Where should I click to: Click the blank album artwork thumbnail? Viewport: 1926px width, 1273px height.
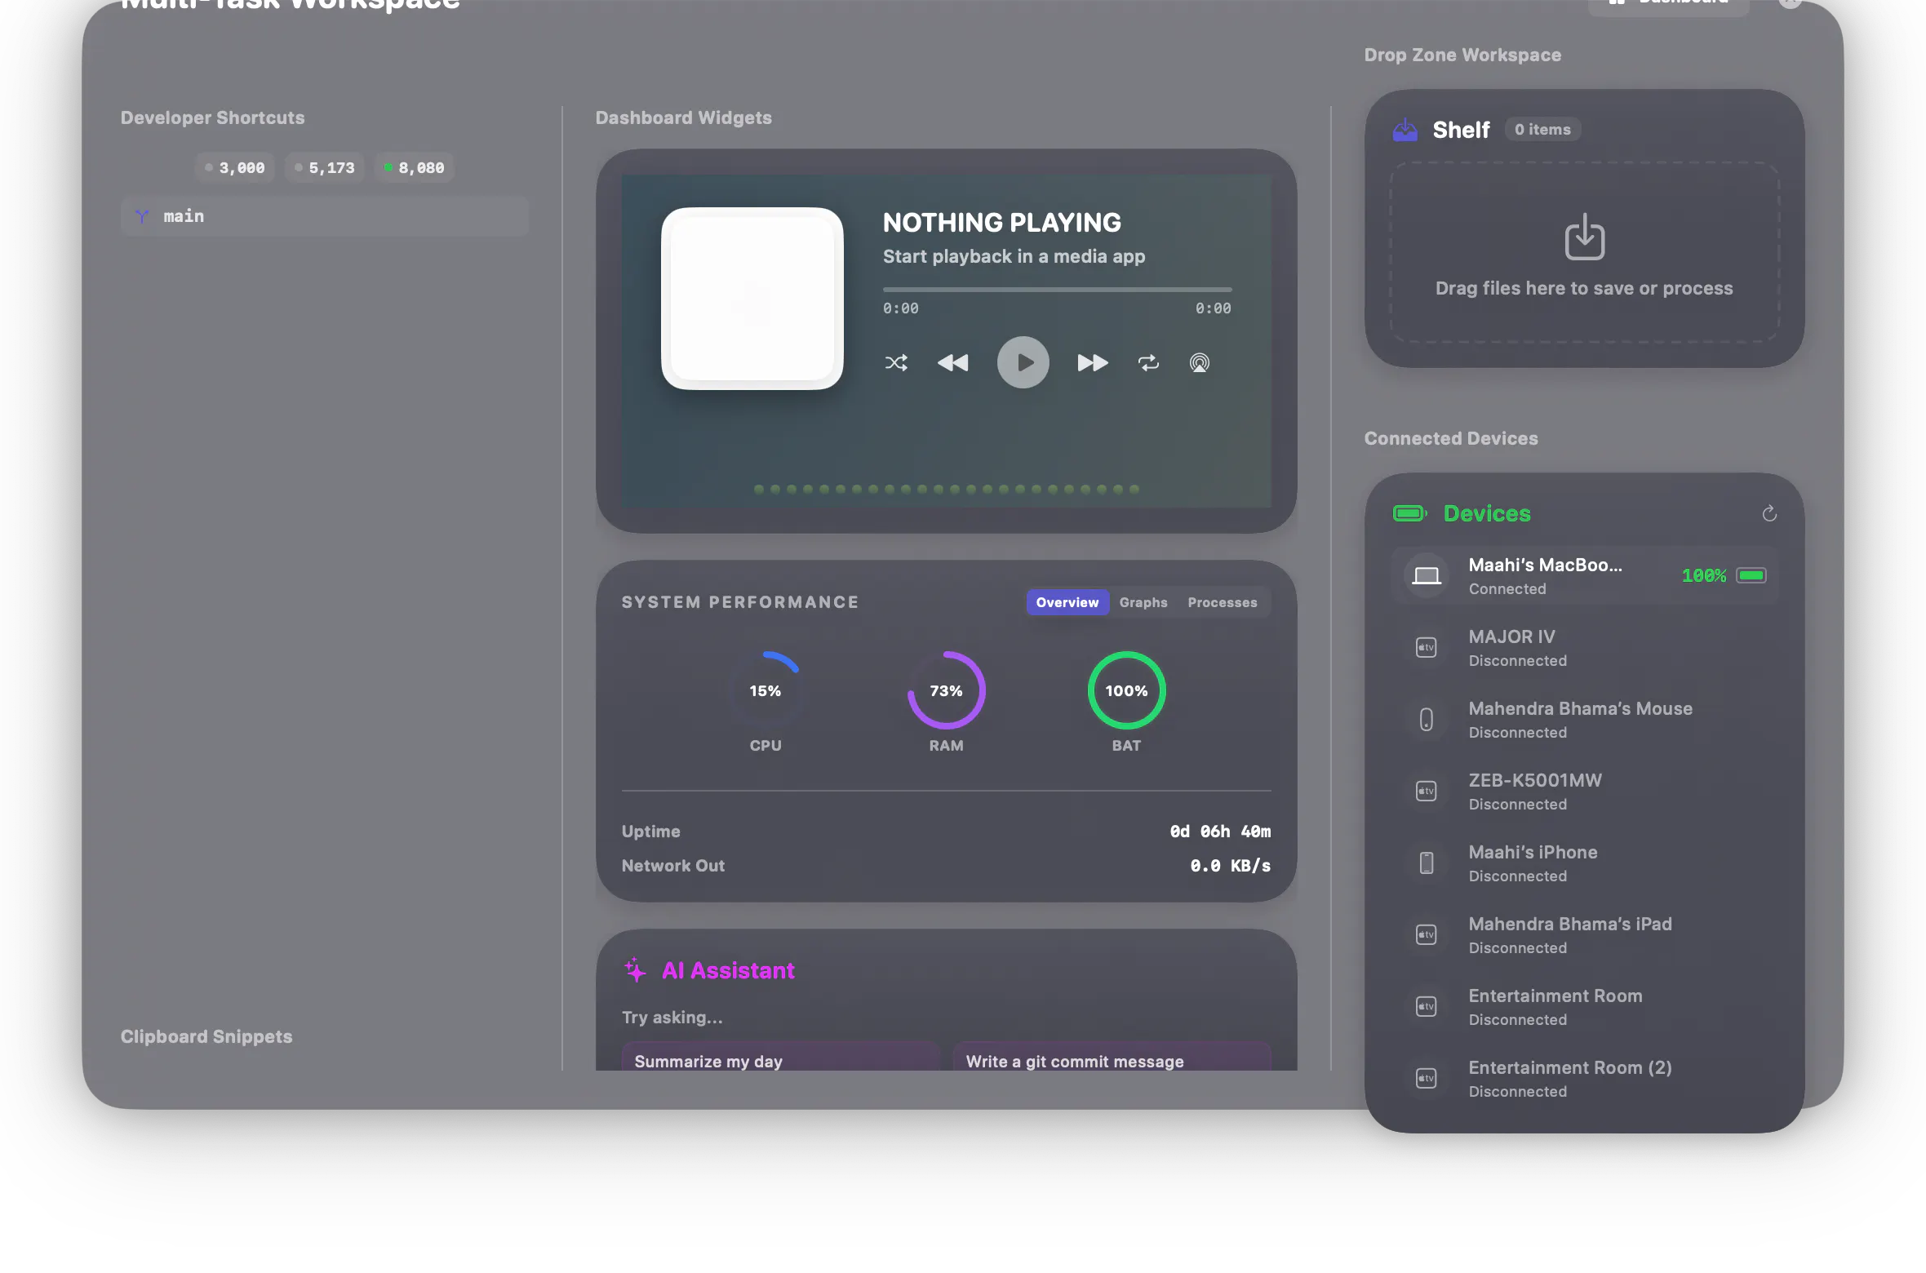pos(752,299)
